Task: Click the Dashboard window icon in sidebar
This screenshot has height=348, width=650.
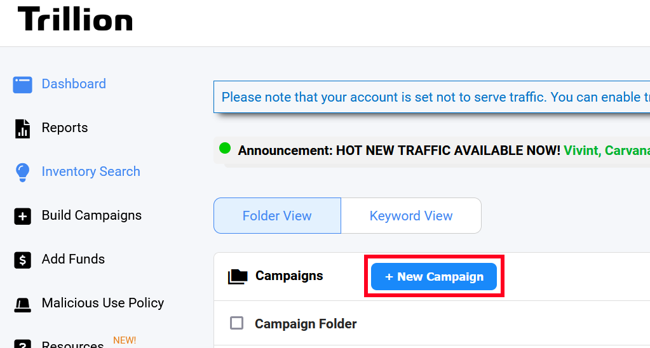Action: [x=22, y=84]
